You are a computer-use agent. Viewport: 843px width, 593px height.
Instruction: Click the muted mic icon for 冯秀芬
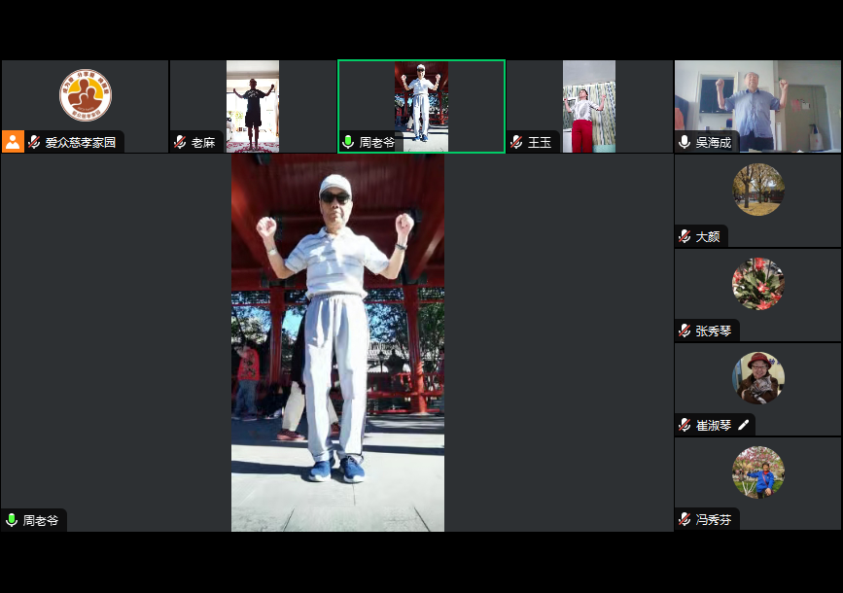(x=685, y=519)
